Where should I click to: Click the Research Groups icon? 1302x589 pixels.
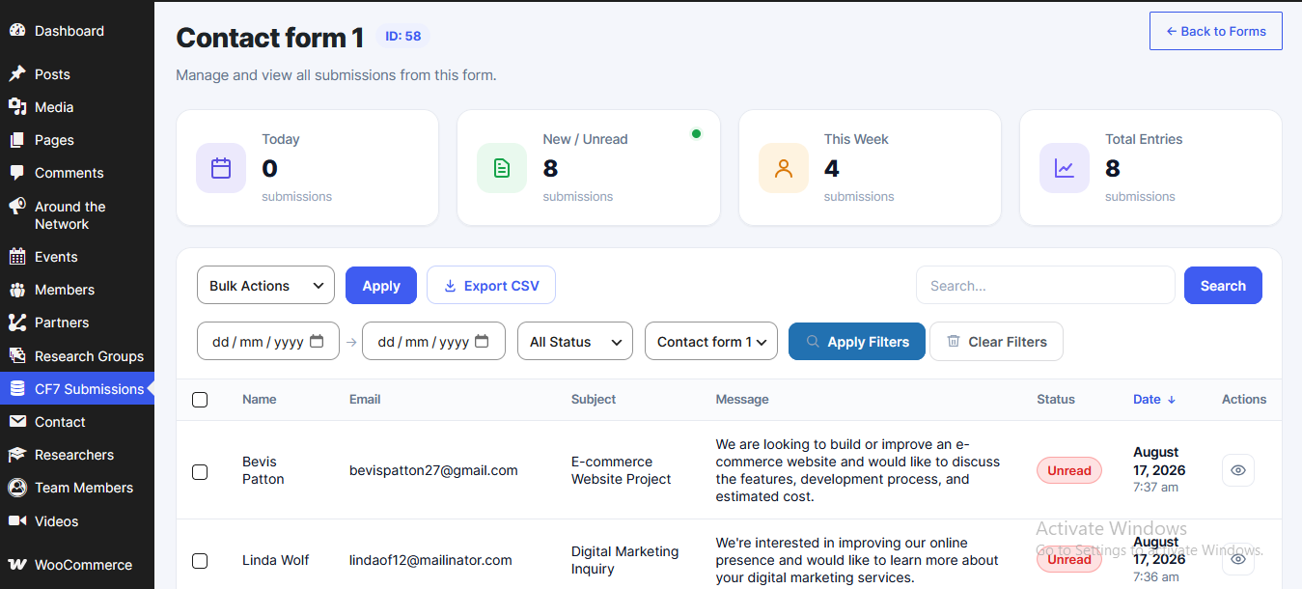[17, 356]
